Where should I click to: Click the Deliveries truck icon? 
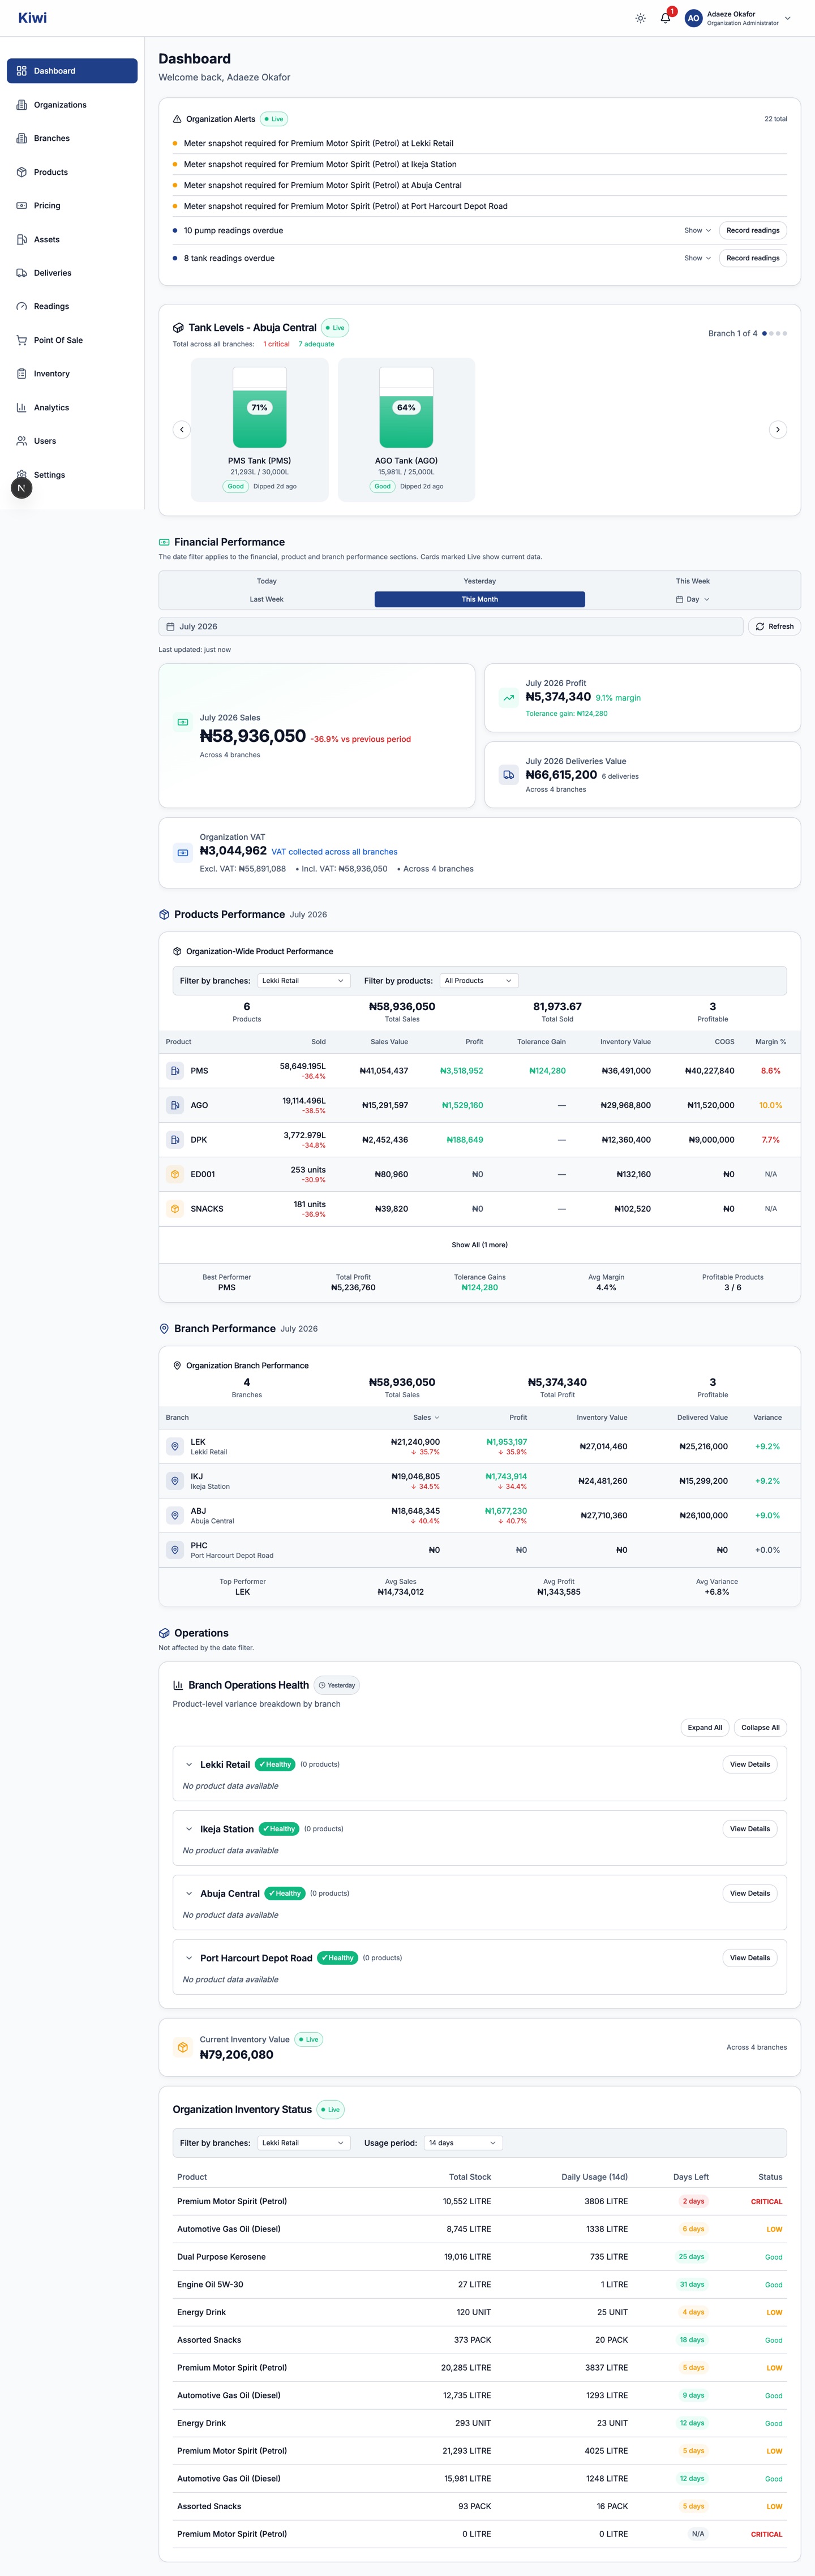(22, 273)
